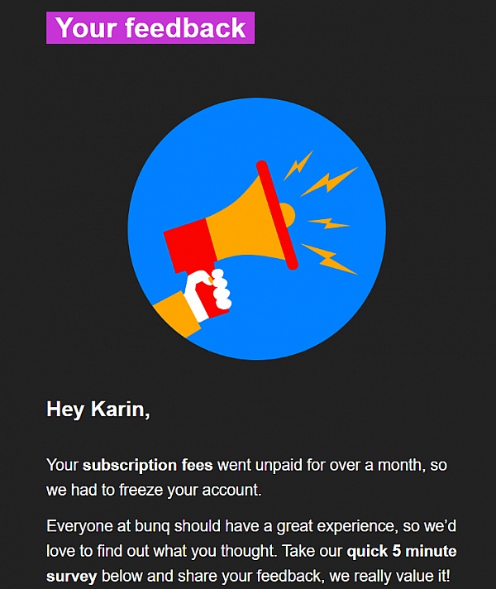Viewport: 496px width, 589px height.
Task: Click the 'freeze your account' sentence
Action: click(x=189, y=491)
